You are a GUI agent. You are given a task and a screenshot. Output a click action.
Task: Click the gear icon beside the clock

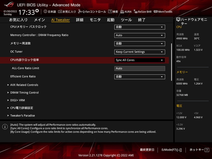[x=37, y=11]
